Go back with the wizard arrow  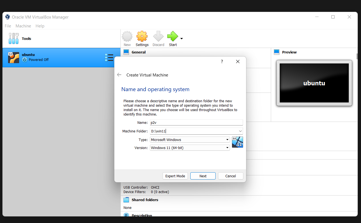tap(119, 75)
